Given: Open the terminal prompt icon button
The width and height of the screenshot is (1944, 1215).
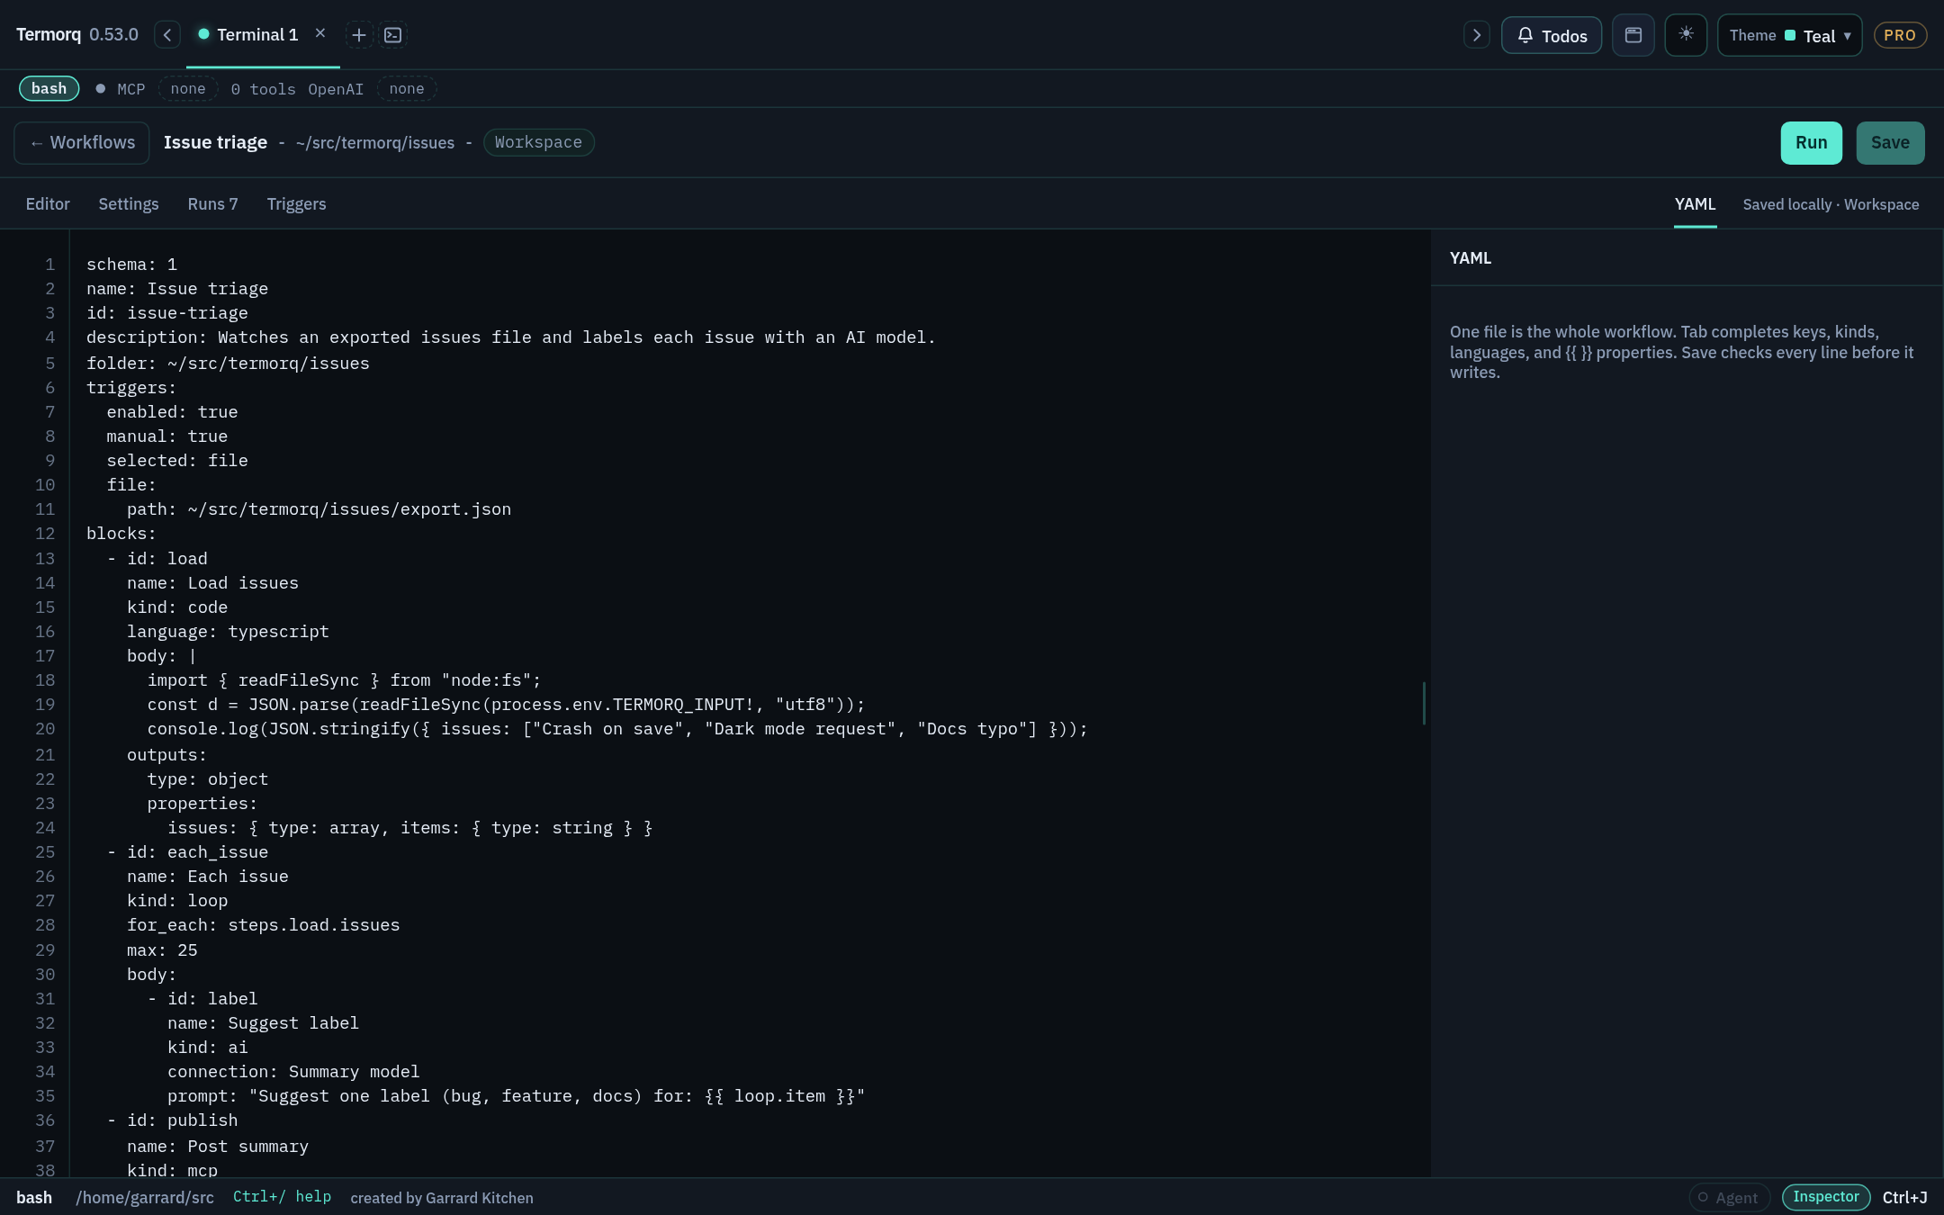Looking at the screenshot, I should click(x=393, y=35).
